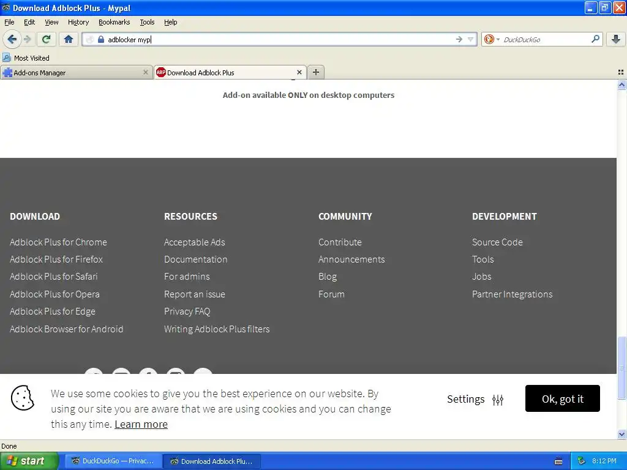Viewport: 627px width, 470px height.
Task: Go back using the Back arrow button
Action: pos(12,39)
